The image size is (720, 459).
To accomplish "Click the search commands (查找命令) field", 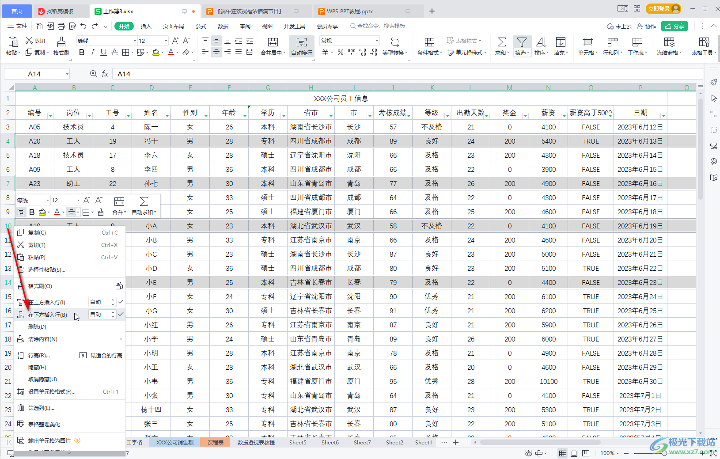I will (x=378, y=26).
